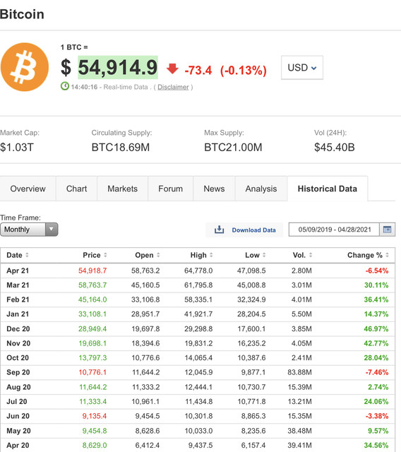
Task: Select the Historical Data tab
Action: [328, 189]
